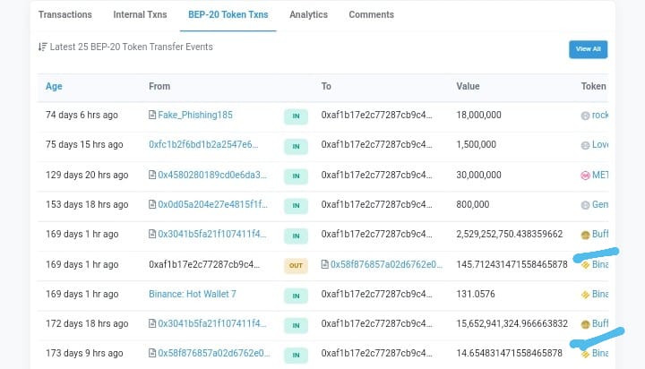Screen dimensions: 645x369
Task: Open 0x3041b5fa21f107411f4 in 172 days row
Action: [x=211, y=323]
